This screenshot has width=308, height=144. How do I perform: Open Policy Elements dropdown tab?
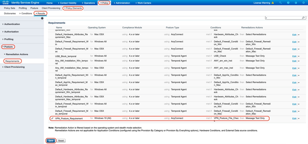click(73, 8)
